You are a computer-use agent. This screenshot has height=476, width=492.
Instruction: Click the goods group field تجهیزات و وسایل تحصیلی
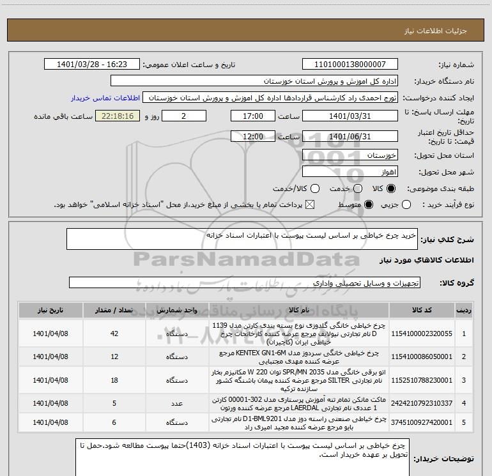point(245,282)
